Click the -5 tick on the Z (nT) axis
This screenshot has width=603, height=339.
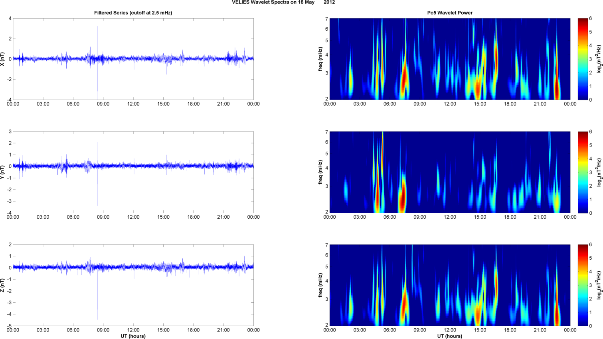click(10, 326)
